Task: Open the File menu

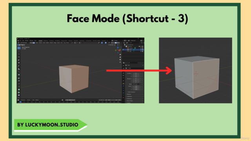Action: (x=20, y=41)
